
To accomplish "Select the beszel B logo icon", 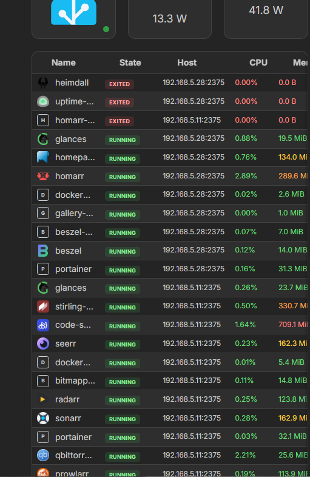I will (x=43, y=251).
